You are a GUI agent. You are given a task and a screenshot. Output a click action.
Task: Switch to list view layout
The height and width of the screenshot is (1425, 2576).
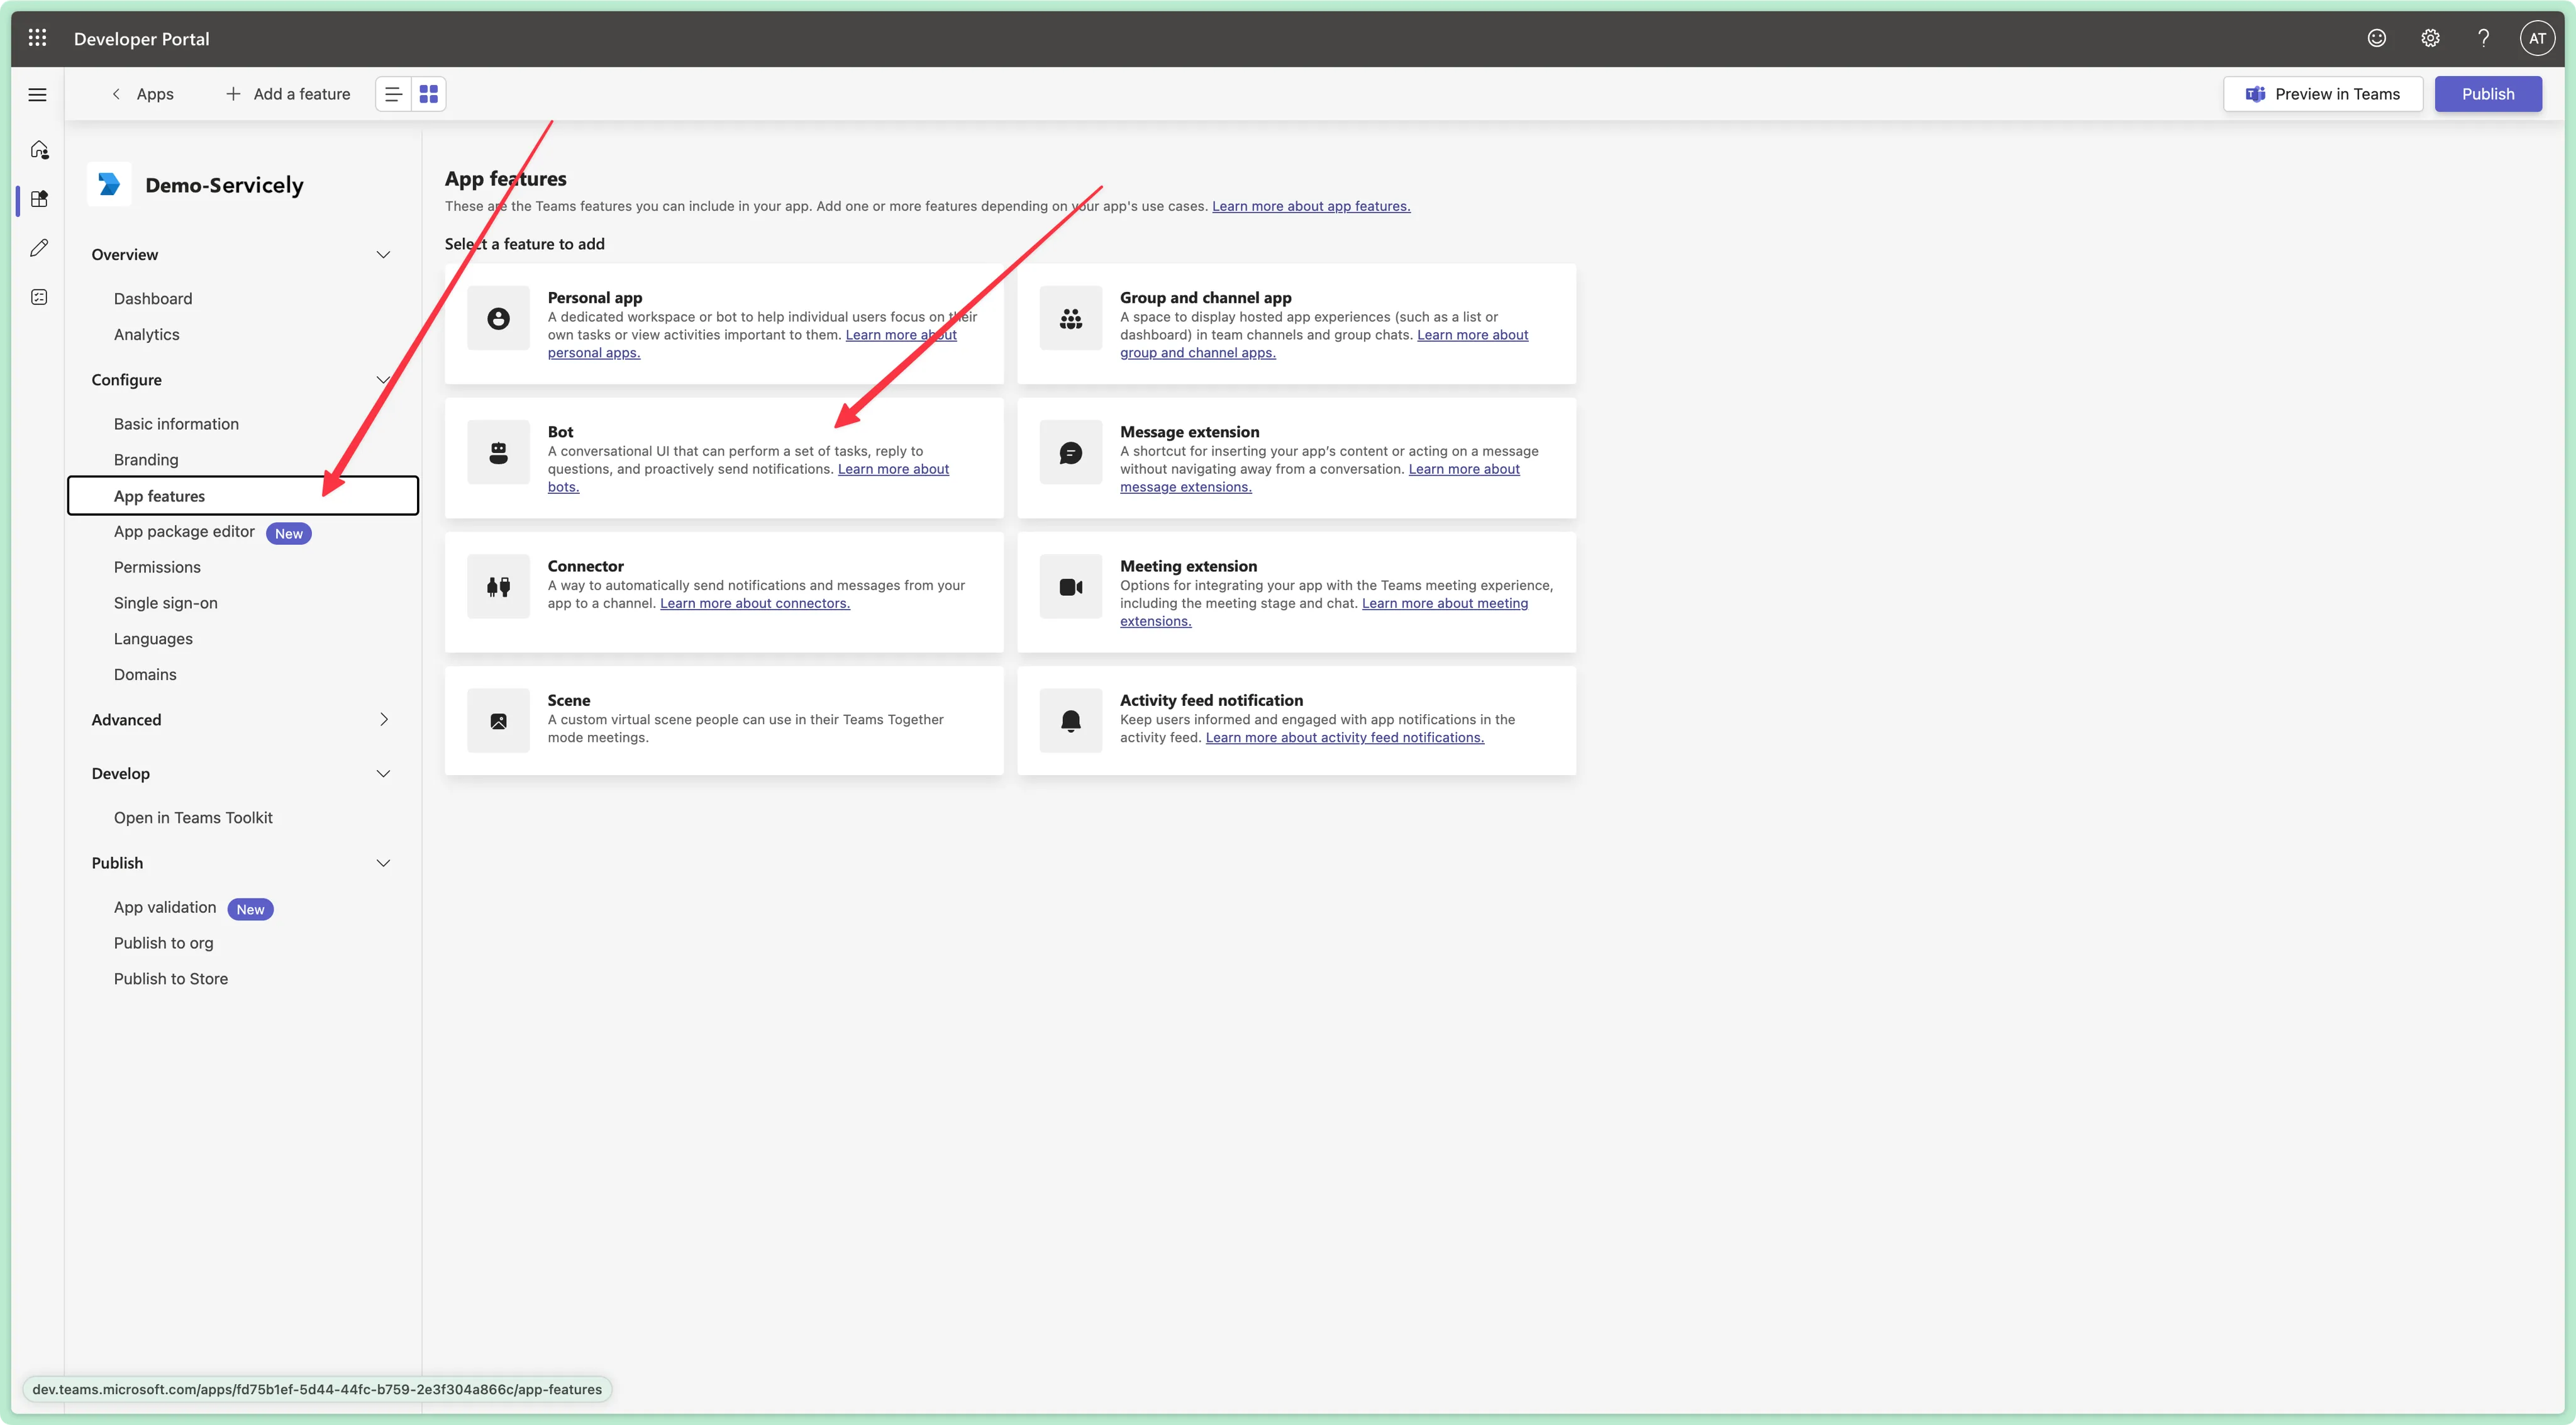[393, 94]
